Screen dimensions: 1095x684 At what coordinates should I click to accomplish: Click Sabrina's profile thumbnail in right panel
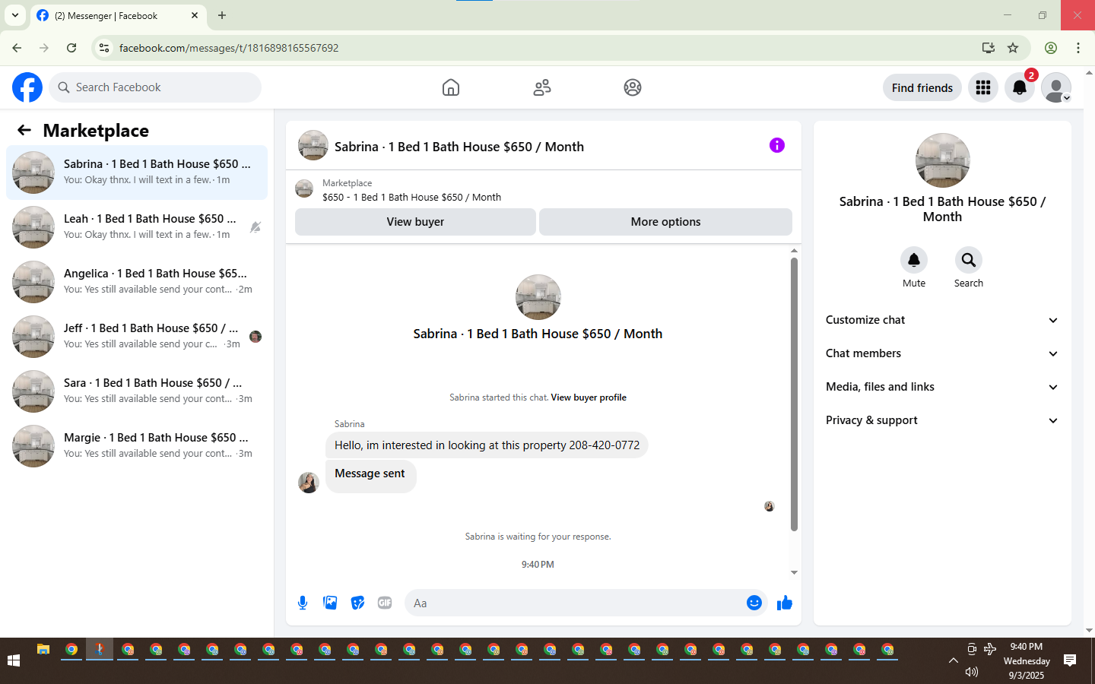[943, 160]
